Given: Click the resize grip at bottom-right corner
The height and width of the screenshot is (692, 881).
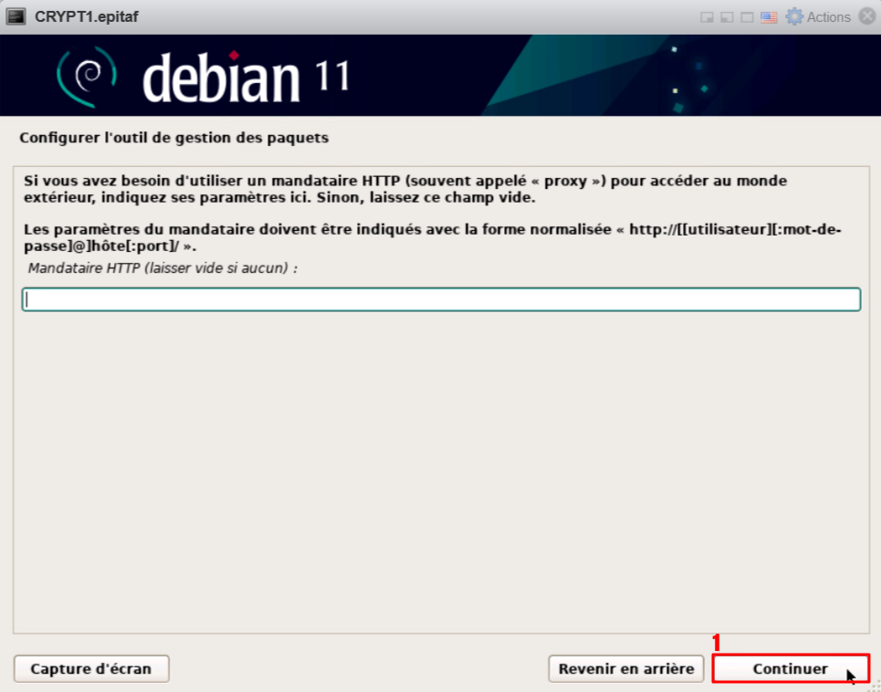Looking at the screenshot, I should (874, 685).
